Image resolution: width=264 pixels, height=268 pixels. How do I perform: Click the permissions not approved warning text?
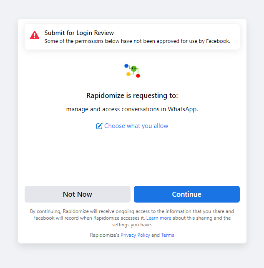(137, 41)
